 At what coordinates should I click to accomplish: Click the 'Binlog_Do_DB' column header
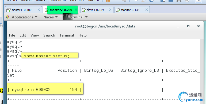(x=98, y=70)
